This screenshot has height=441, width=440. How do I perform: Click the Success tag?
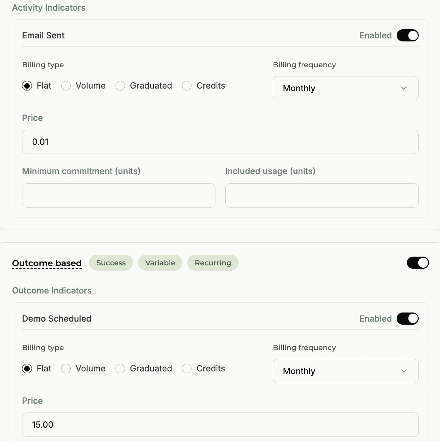tap(111, 263)
